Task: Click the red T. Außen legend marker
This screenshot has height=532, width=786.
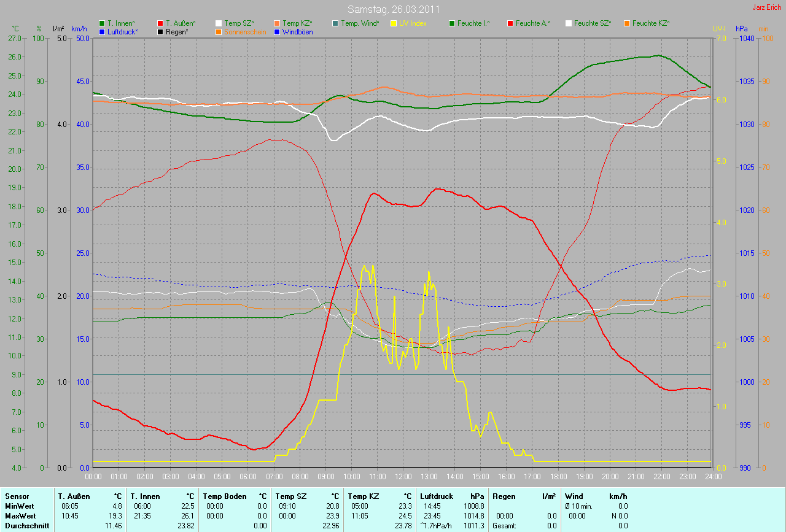Action: pyautogui.click(x=161, y=23)
